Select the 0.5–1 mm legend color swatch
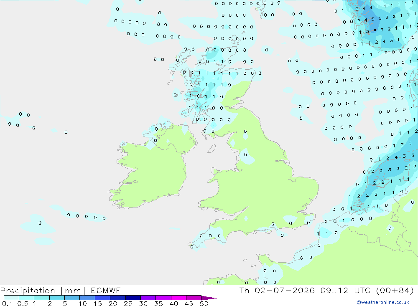Viewport: 418px width, 306px height. [x=27, y=298]
